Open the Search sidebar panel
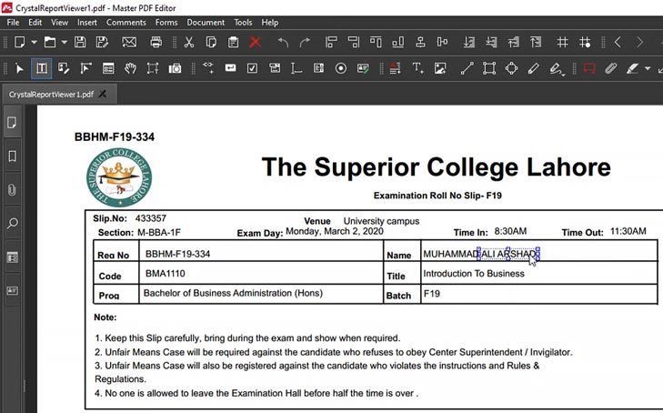The image size is (663, 413). tap(12, 223)
